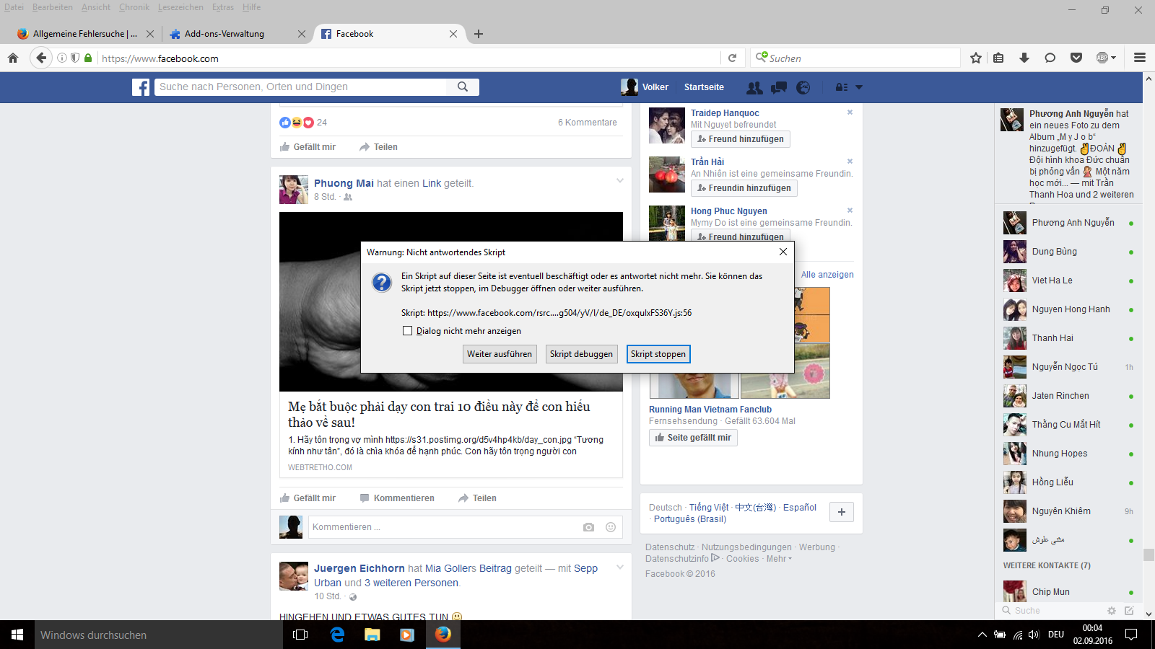The image size is (1155, 649).
Task: Open the Facebook privacy shortcuts icon
Action: click(x=842, y=87)
